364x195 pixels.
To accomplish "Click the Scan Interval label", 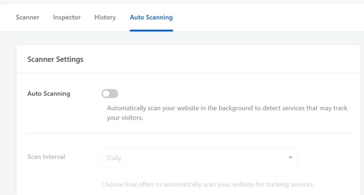I will point(46,157).
